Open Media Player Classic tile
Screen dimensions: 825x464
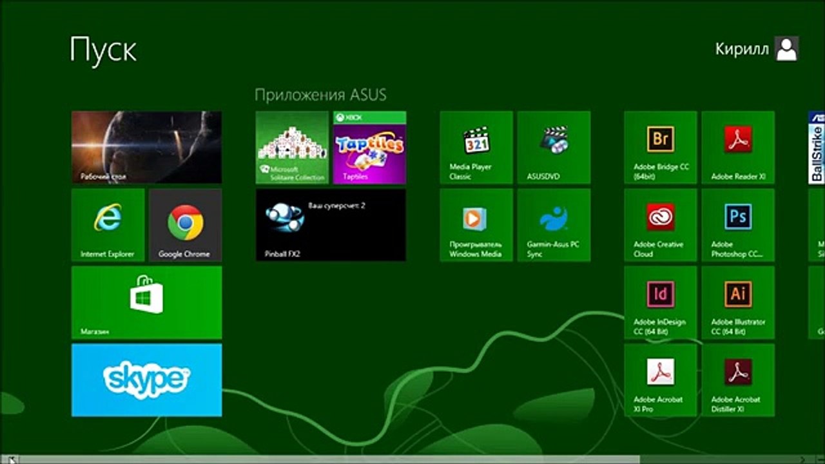[476, 147]
